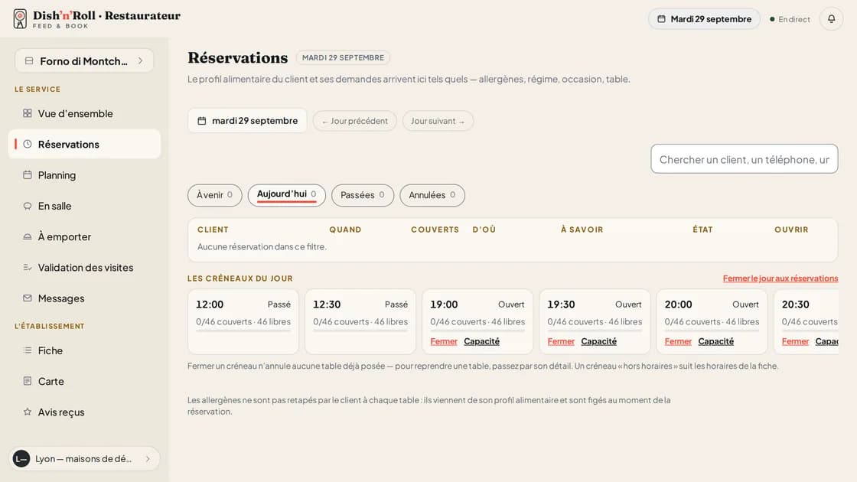Click the Messages envelope icon
Image resolution: width=857 pixels, height=482 pixels.
pyautogui.click(x=28, y=298)
